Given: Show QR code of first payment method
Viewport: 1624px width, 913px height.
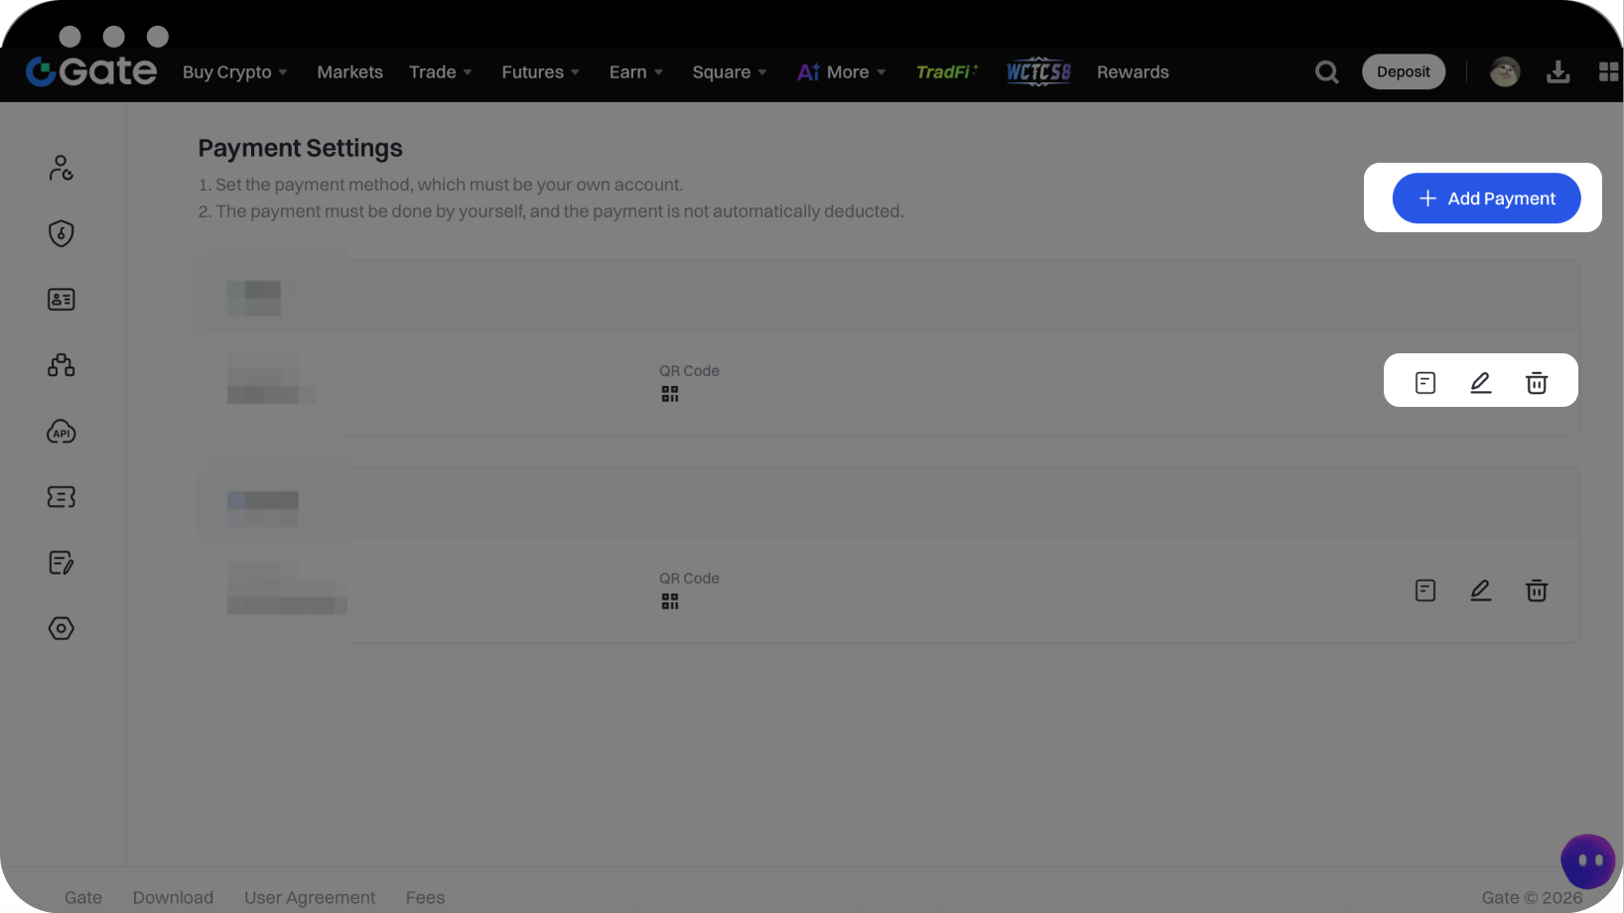Looking at the screenshot, I should pos(670,394).
